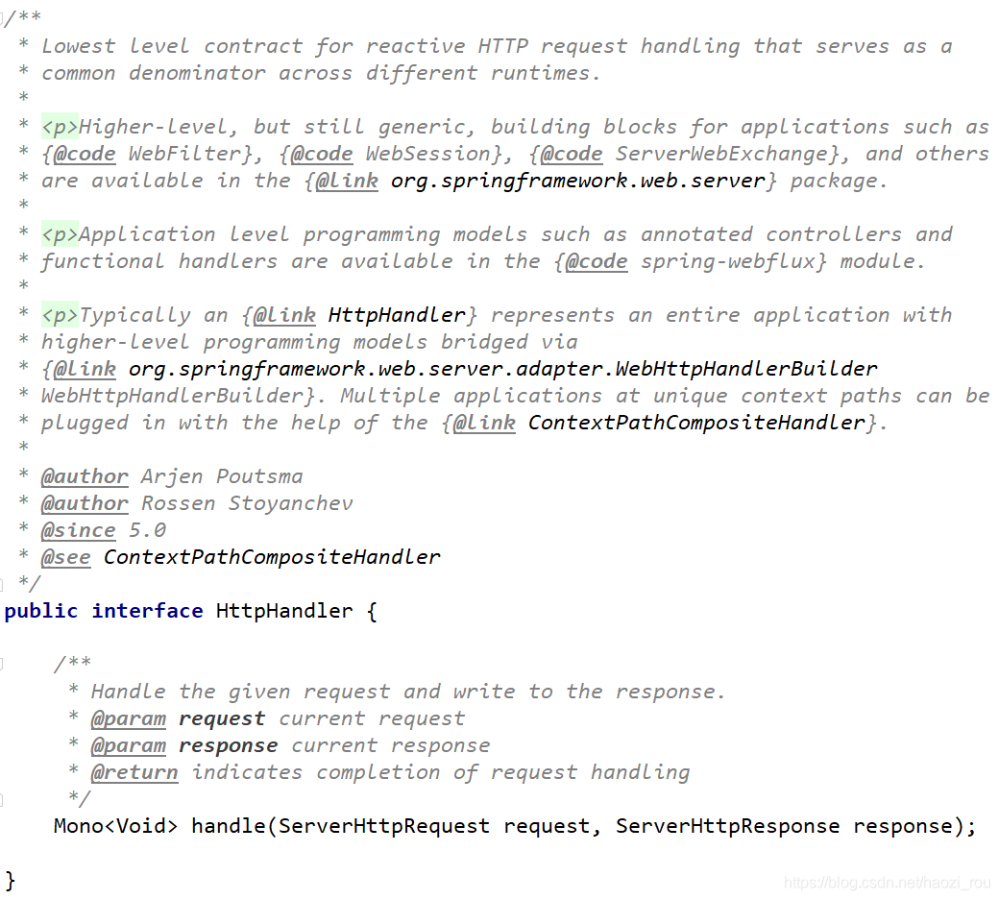Click the bold request param name in Javadoc

[222, 718]
